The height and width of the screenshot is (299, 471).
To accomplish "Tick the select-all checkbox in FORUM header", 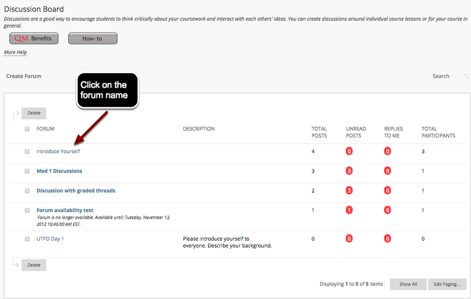I will pyautogui.click(x=28, y=129).
